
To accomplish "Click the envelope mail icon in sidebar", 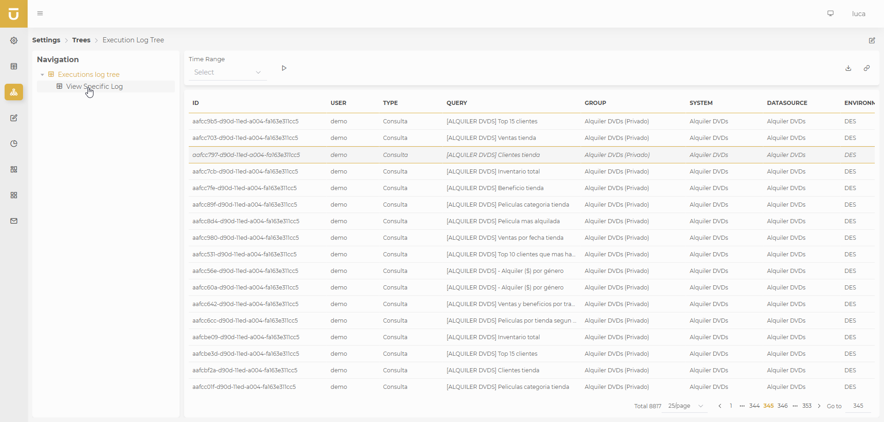I will [x=14, y=221].
